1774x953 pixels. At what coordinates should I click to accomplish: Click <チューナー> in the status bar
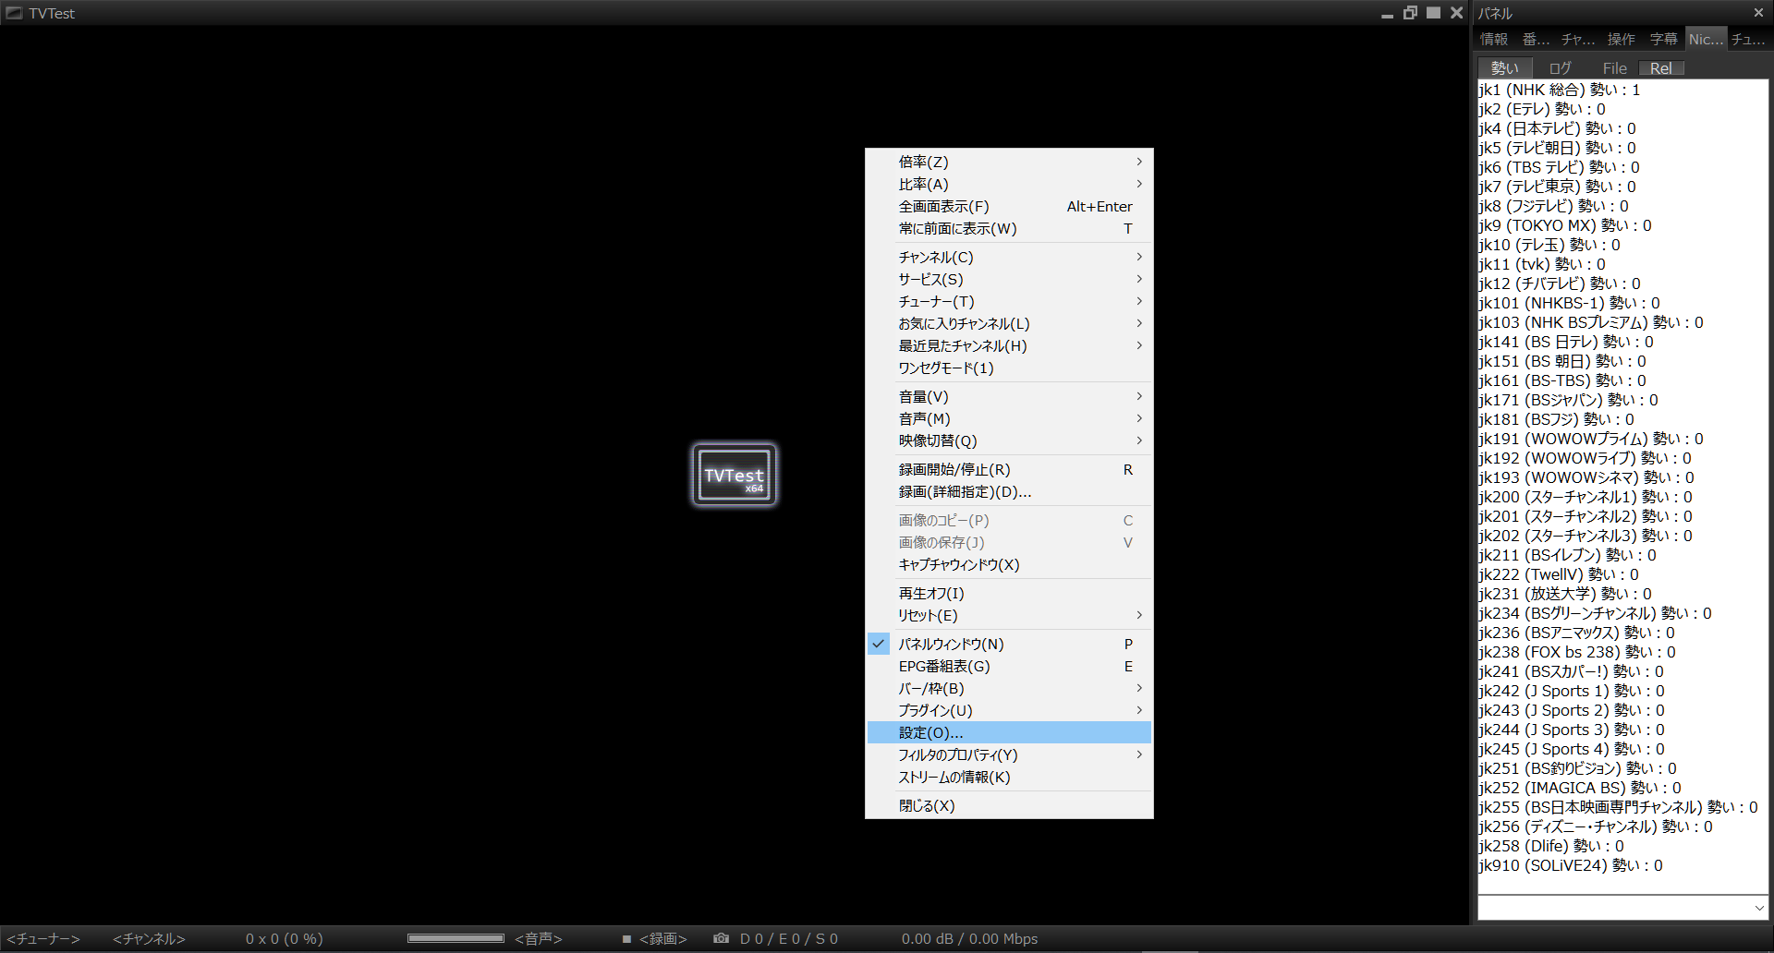tap(43, 938)
